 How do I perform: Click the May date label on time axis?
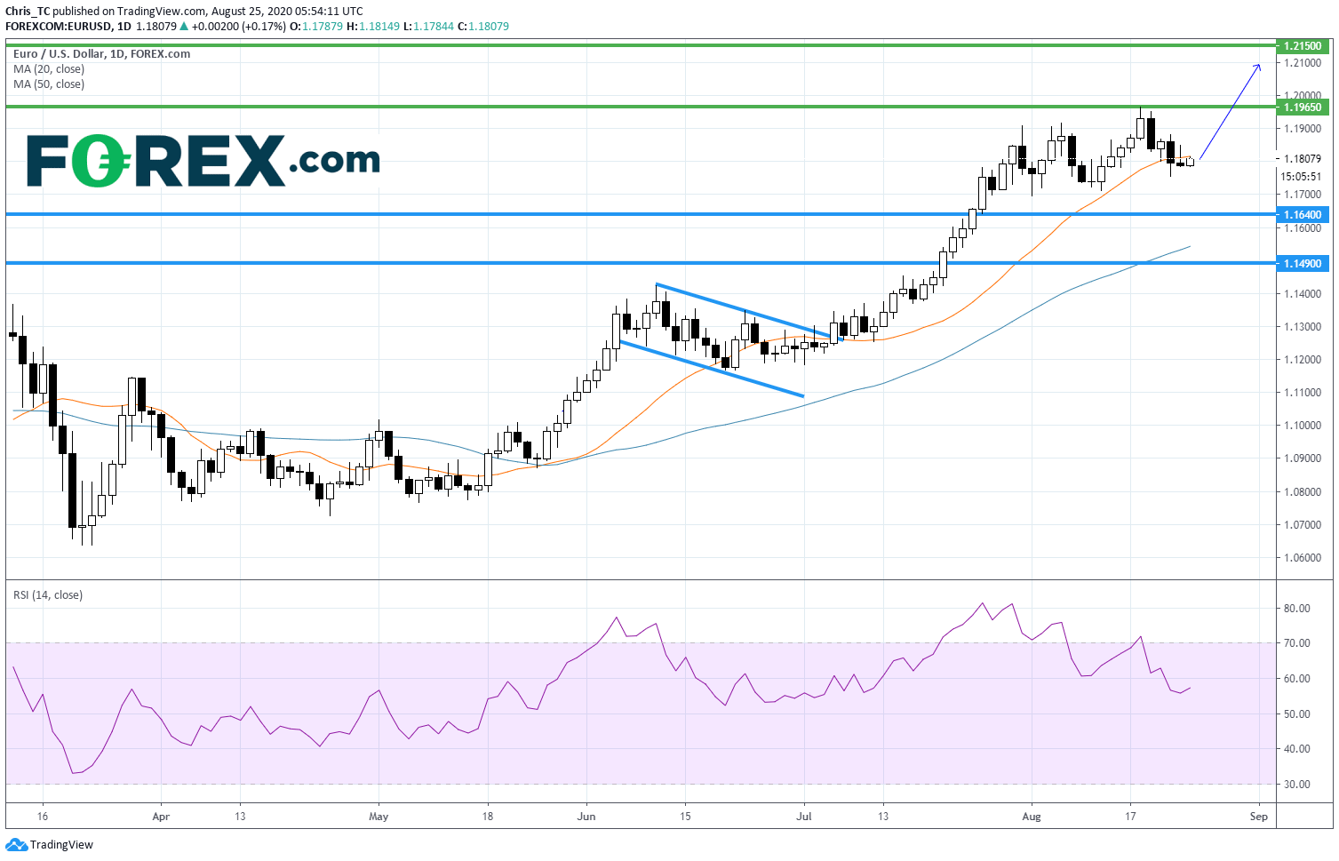(379, 817)
